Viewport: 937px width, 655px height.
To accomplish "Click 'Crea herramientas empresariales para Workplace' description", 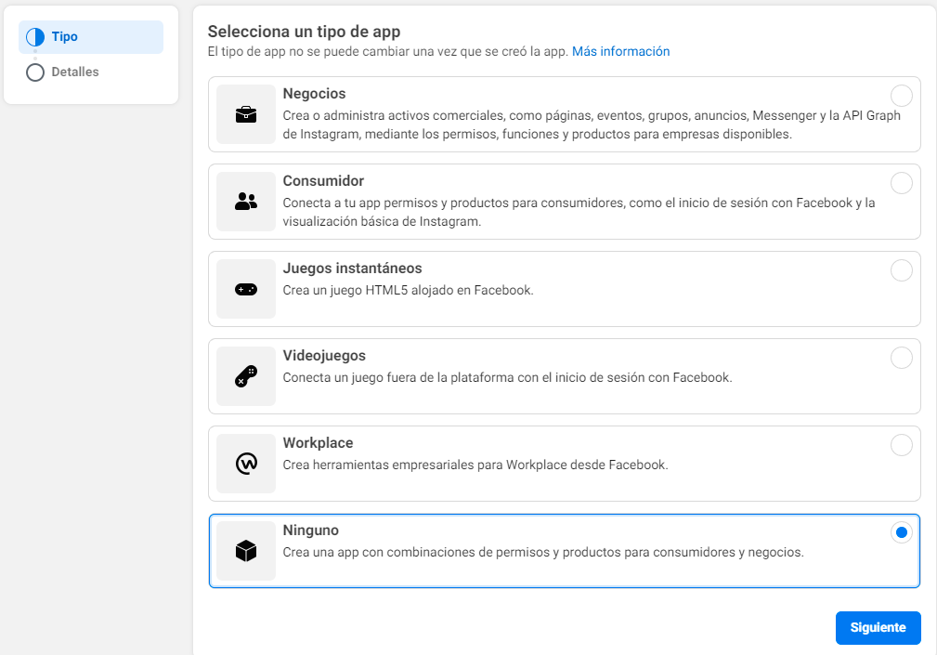I will point(475,465).
